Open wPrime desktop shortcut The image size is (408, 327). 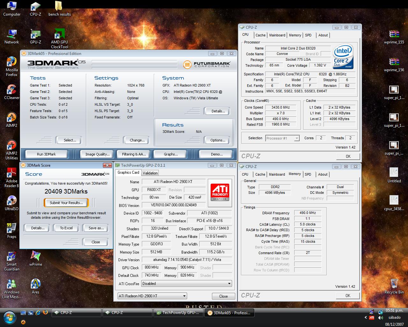[x=35, y=259]
